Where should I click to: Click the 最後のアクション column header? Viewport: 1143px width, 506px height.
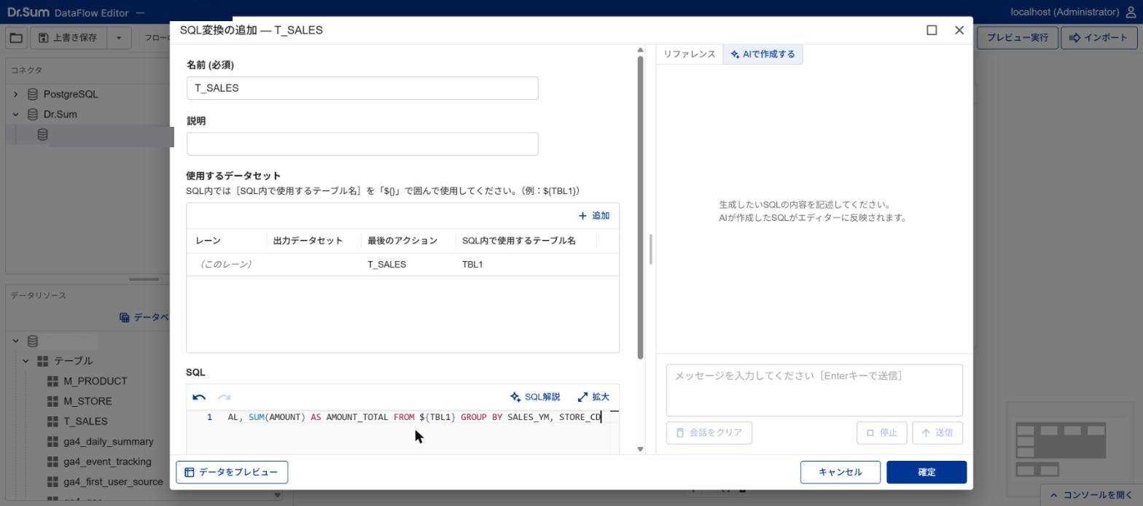click(x=407, y=241)
